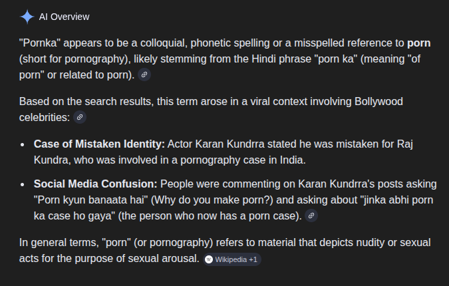Click 'Social Media Confusion:' bold heading
The width and height of the screenshot is (449, 286).
click(x=95, y=184)
